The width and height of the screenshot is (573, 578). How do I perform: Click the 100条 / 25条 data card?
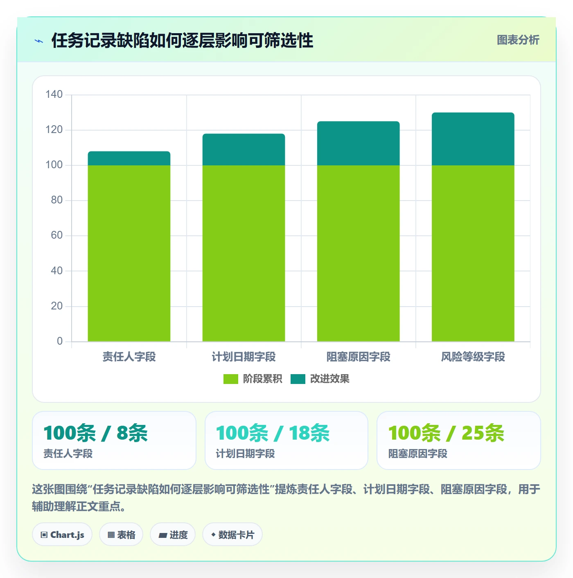click(x=459, y=440)
